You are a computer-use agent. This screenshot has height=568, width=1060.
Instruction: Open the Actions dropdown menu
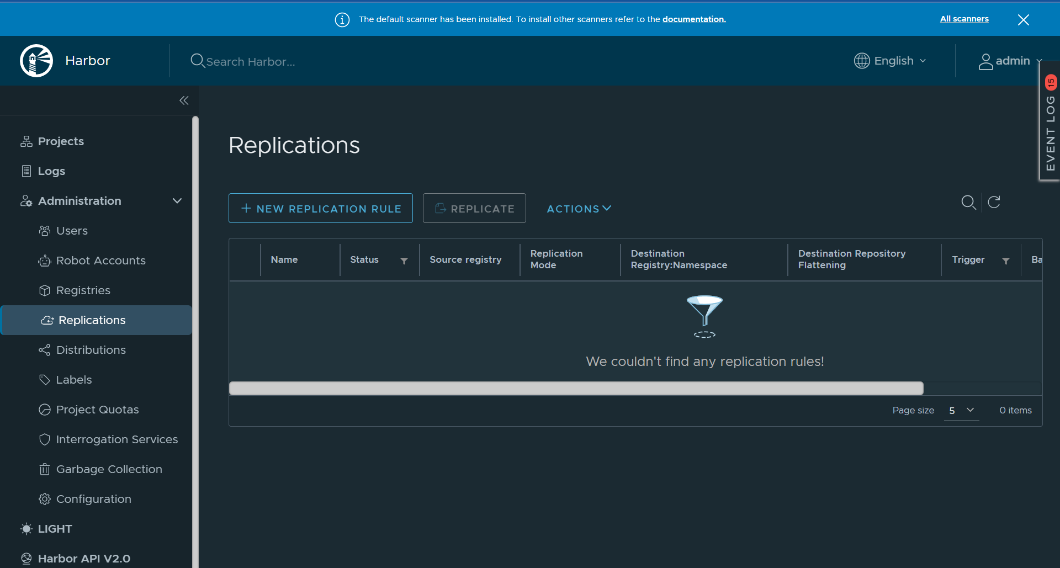(x=579, y=209)
